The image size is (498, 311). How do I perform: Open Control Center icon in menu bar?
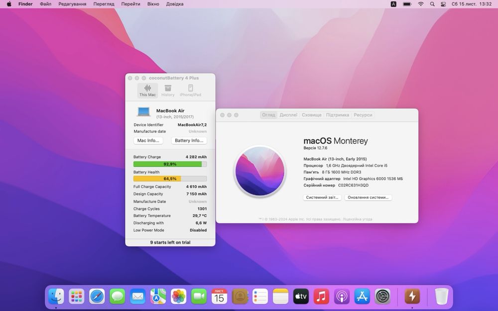click(x=443, y=4)
